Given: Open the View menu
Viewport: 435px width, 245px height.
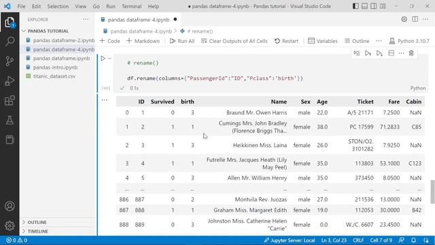Looking at the screenshot, I should (x=80, y=6).
